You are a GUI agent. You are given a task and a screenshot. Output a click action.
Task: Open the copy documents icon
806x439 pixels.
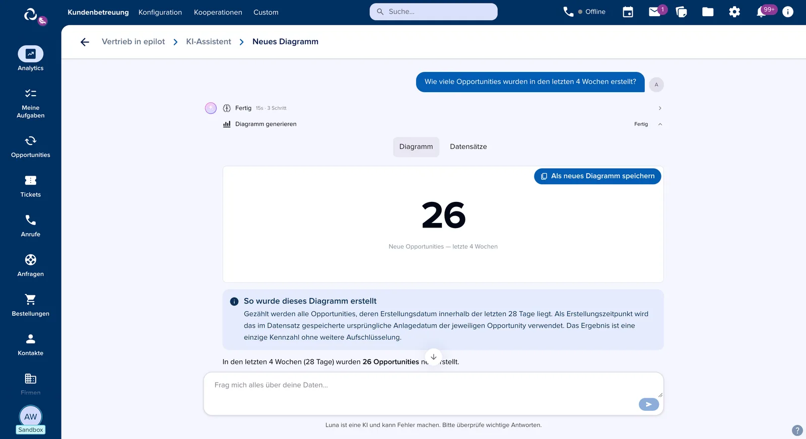click(x=681, y=12)
